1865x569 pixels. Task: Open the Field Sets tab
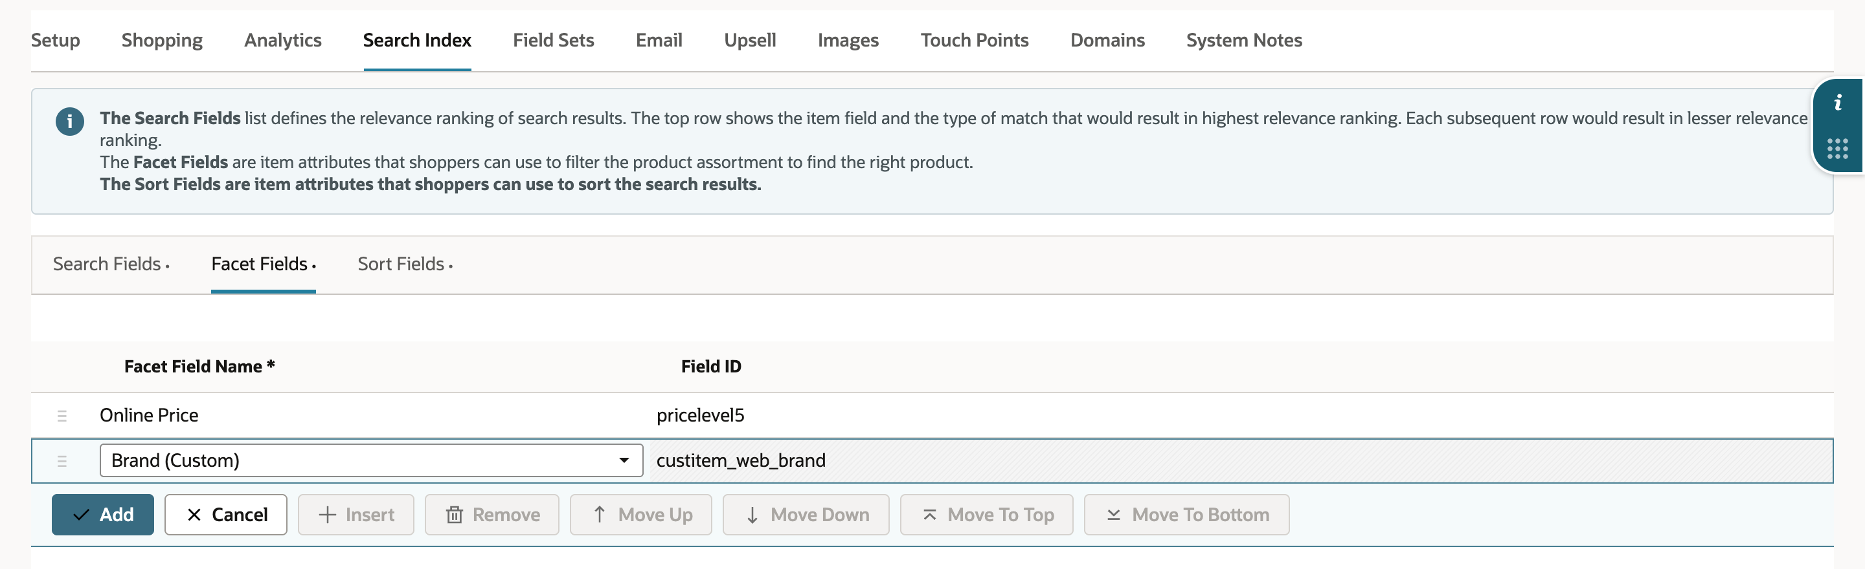tap(554, 41)
